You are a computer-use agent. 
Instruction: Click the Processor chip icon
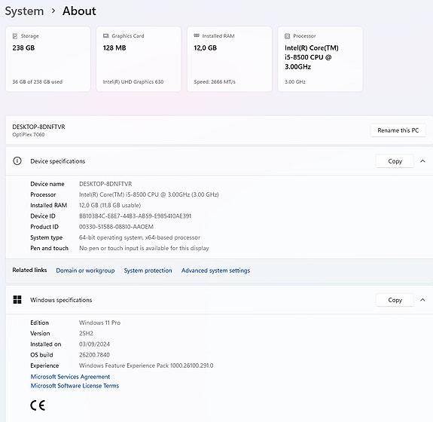tap(287, 36)
